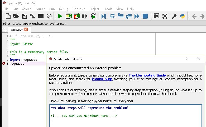
Task: Run cell and advance icon
Action: coord(77,16)
